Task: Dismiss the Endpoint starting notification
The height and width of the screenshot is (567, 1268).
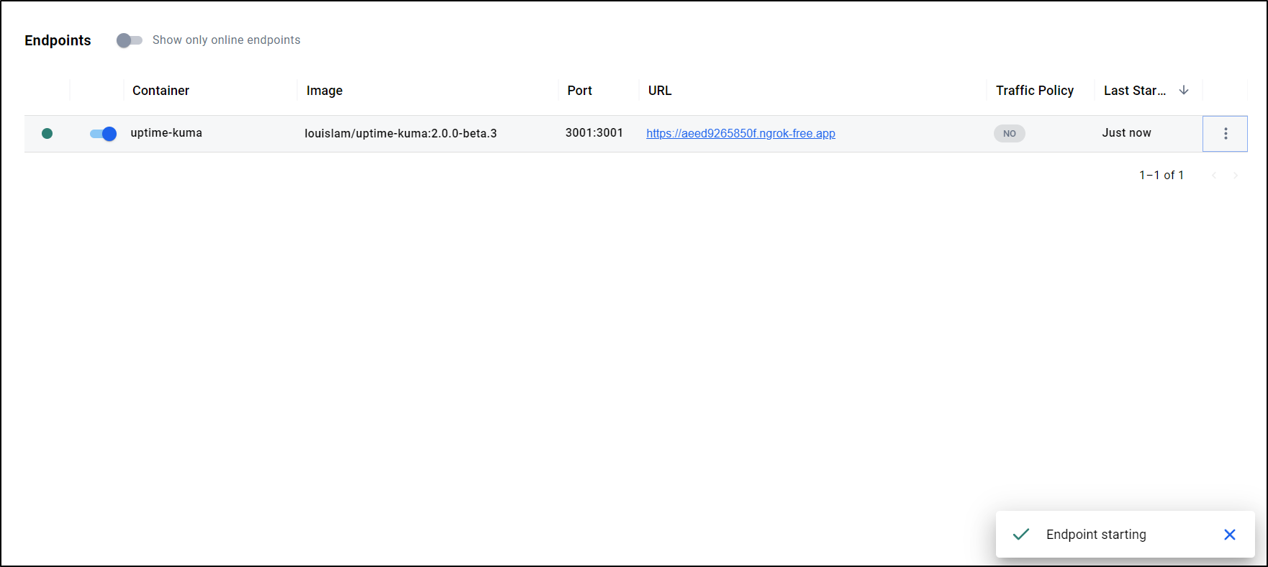Action: 1229,535
